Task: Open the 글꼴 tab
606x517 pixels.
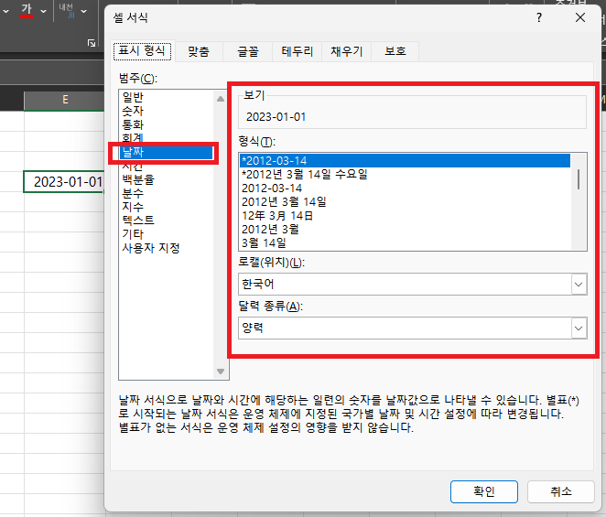Action: [248, 51]
